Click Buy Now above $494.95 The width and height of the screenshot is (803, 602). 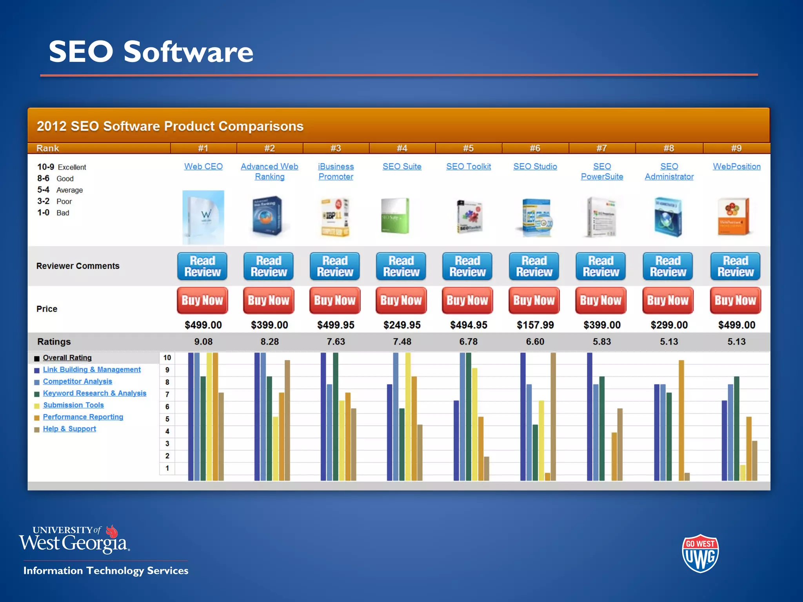tap(467, 301)
